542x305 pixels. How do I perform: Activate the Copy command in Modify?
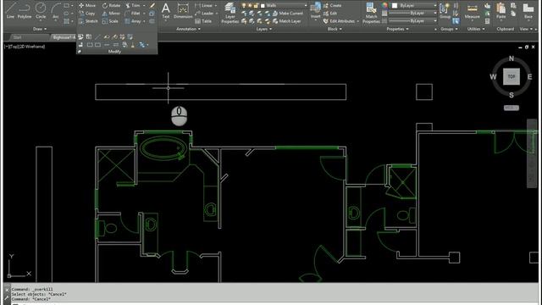(87, 14)
